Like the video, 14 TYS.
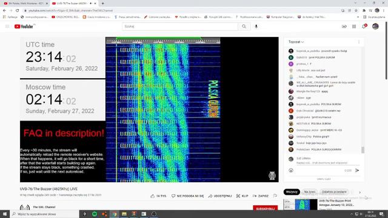 coord(158,196)
